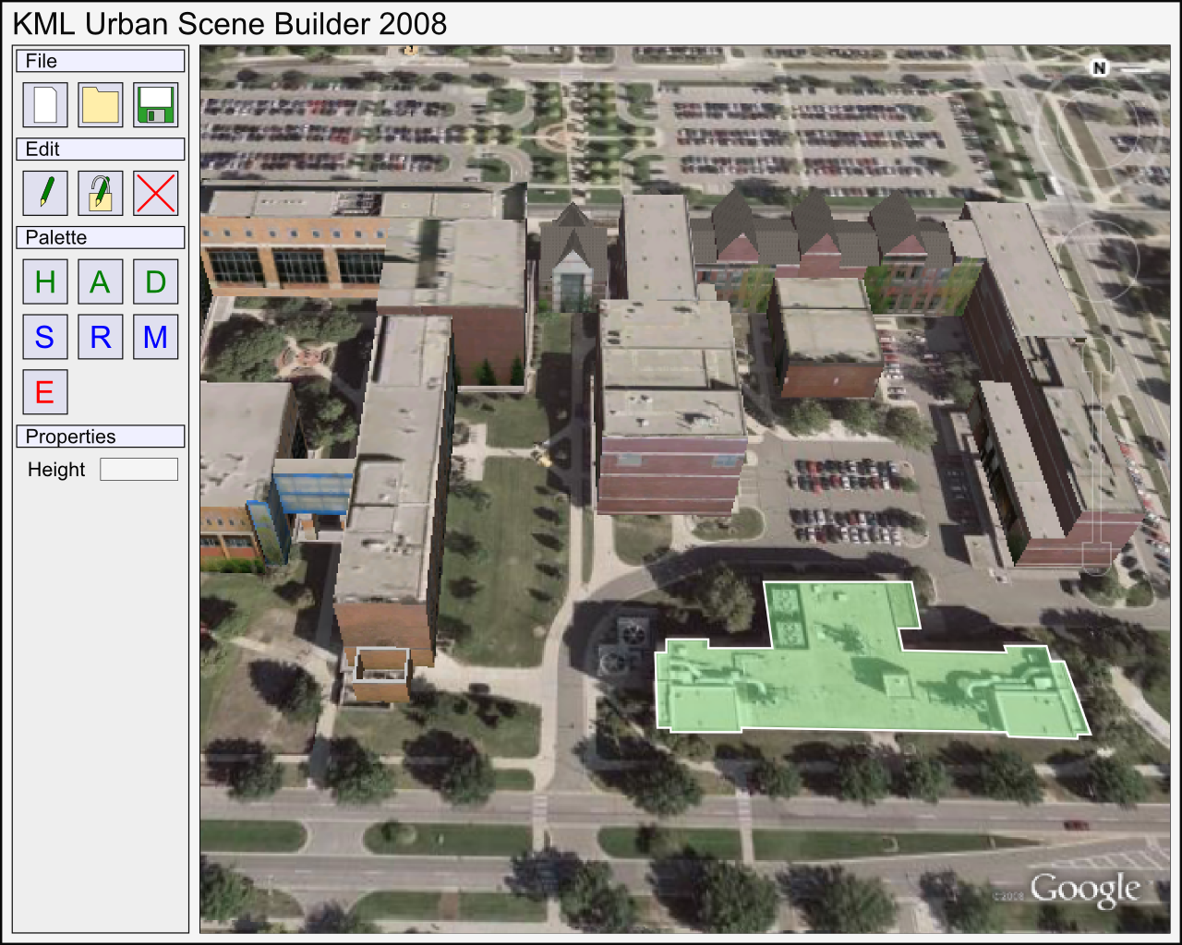Click the N compass marker on map

[x=1099, y=67]
